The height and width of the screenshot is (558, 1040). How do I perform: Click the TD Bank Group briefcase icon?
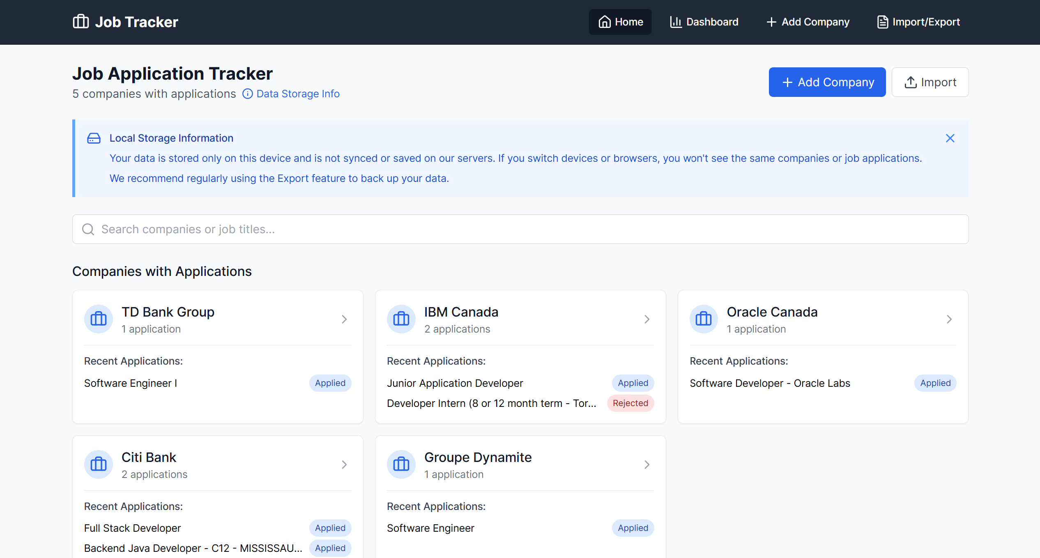[99, 319]
